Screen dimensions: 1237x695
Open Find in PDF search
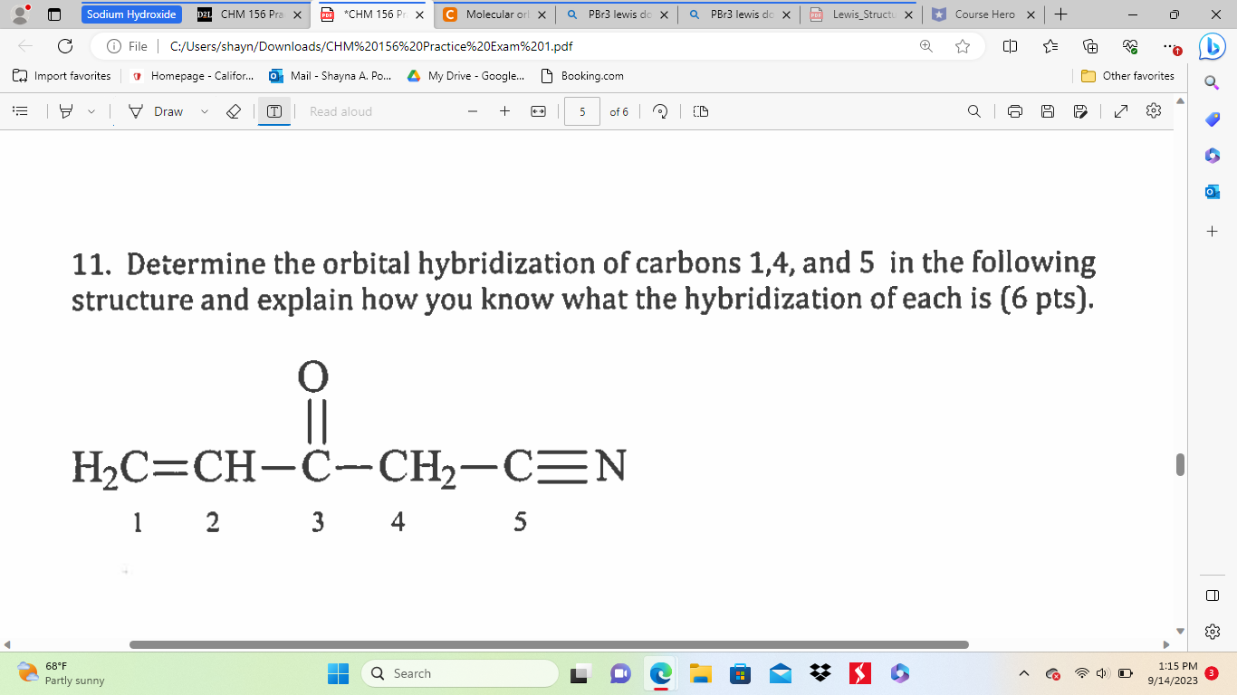974,111
